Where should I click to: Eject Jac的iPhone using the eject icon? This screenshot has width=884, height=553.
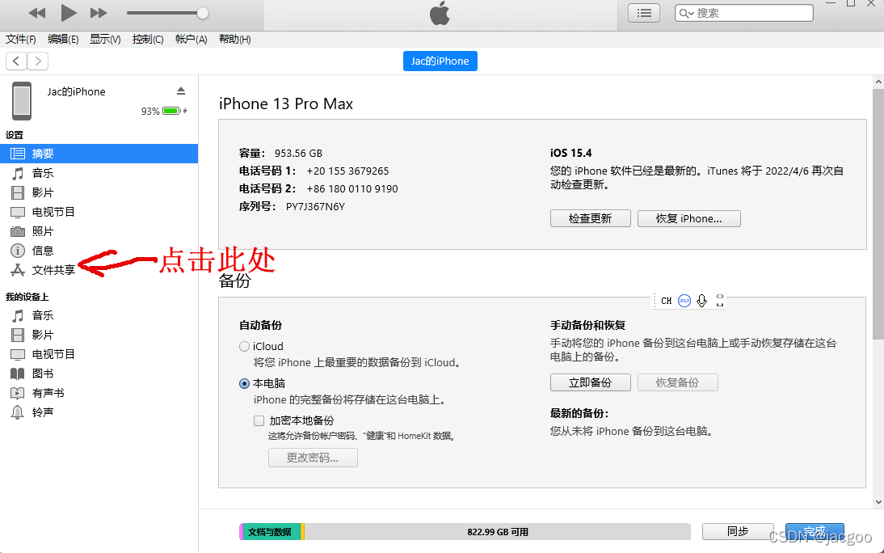(x=181, y=91)
